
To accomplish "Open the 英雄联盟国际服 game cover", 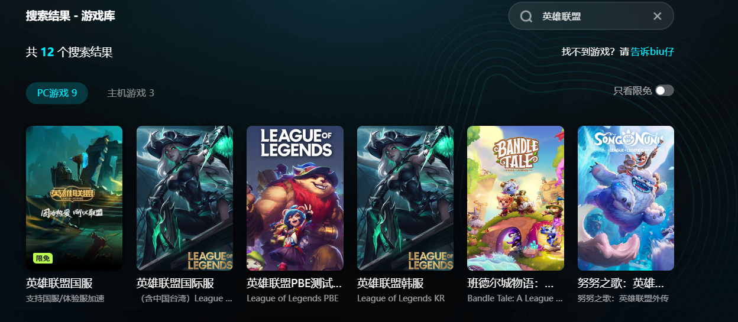I will pyautogui.click(x=184, y=198).
